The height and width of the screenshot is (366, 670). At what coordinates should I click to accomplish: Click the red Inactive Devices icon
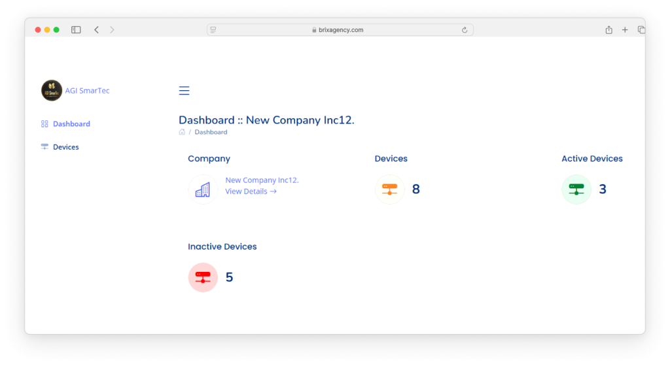(x=203, y=277)
